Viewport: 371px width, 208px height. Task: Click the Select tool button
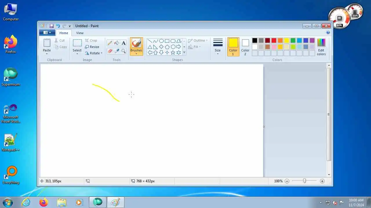coord(77,47)
